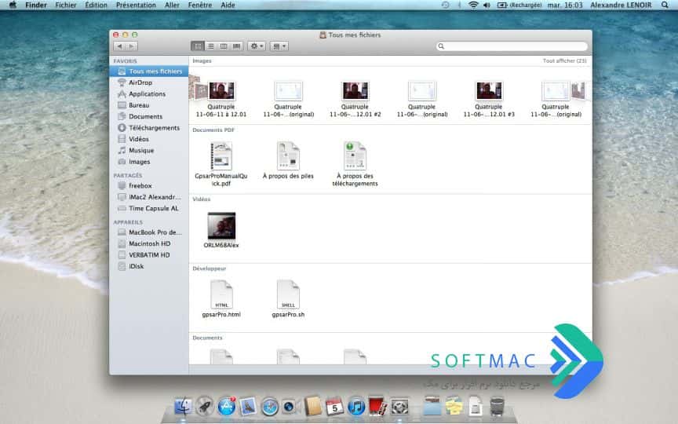
Task: Switch to list view
Action: click(210, 46)
